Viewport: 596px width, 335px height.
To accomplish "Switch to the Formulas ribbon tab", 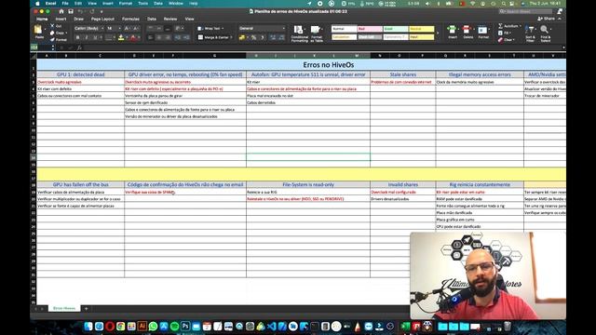I will coord(130,19).
